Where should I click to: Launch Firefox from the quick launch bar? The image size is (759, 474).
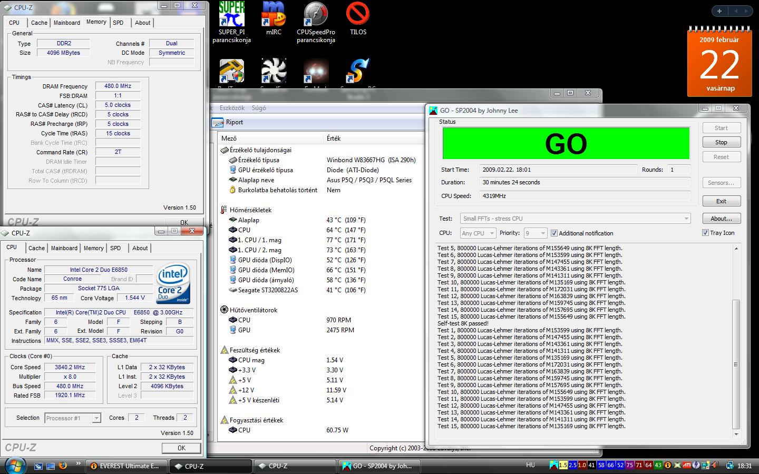coord(63,466)
